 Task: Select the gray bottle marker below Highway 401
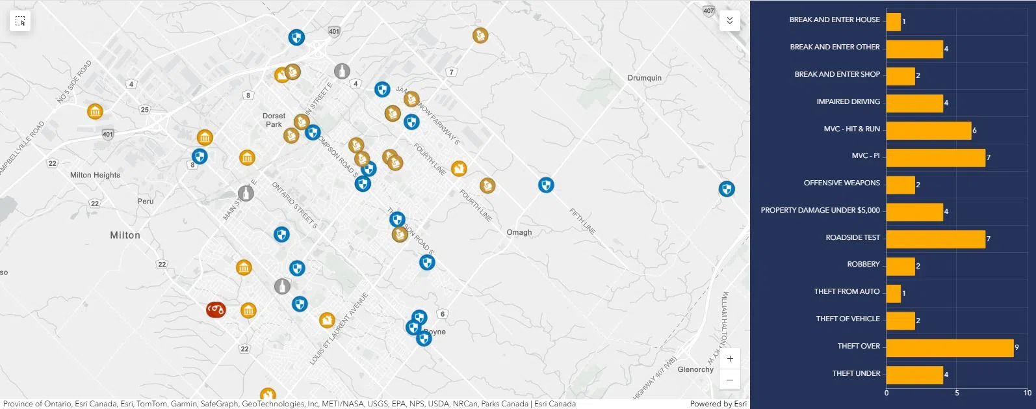point(342,71)
